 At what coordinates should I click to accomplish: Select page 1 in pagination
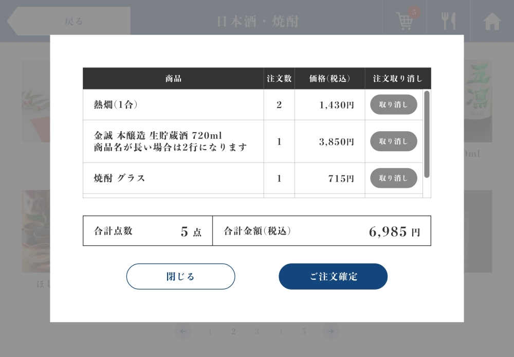click(x=210, y=331)
